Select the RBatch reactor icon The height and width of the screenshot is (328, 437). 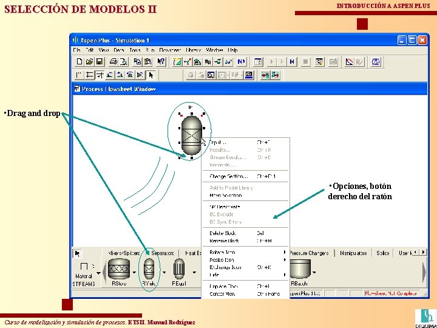pyautogui.click(x=300, y=268)
